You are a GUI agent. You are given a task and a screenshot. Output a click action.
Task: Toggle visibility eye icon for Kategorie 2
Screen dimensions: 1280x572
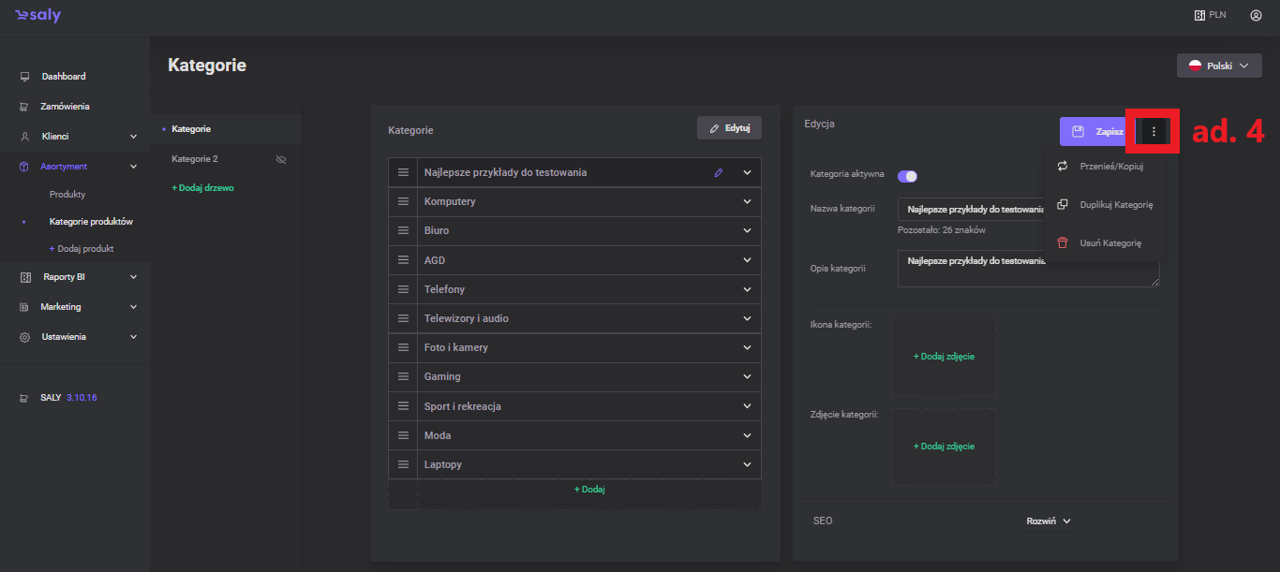pos(280,159)
